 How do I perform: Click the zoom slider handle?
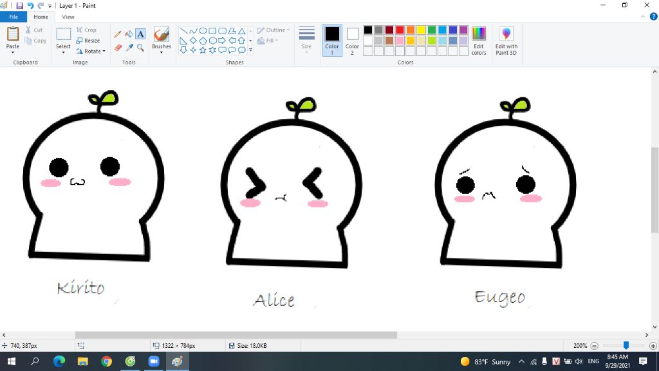click(x=626, y=345)
